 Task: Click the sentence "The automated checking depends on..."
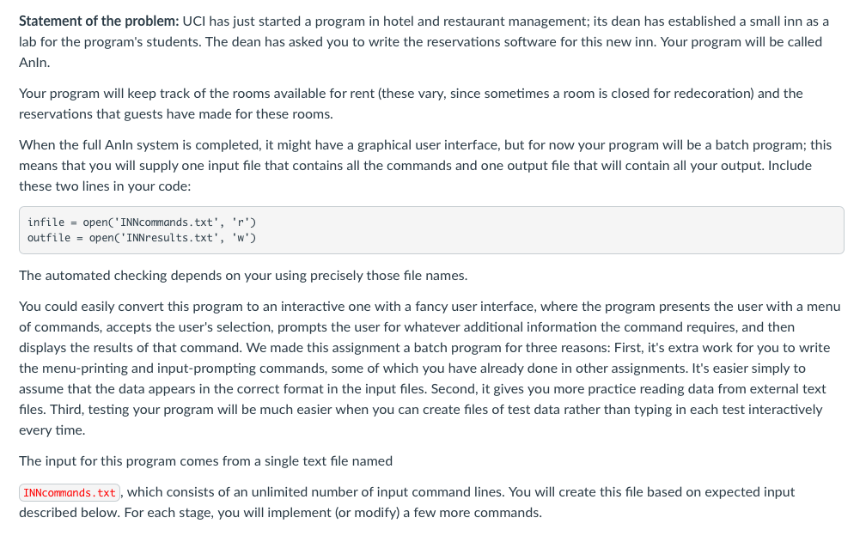coord(243,276)
